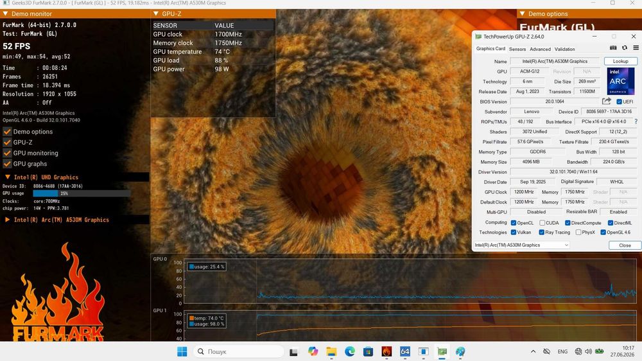Click the FurMark title bar app icon
Screen dimensions: 642x361
[6, 3]
